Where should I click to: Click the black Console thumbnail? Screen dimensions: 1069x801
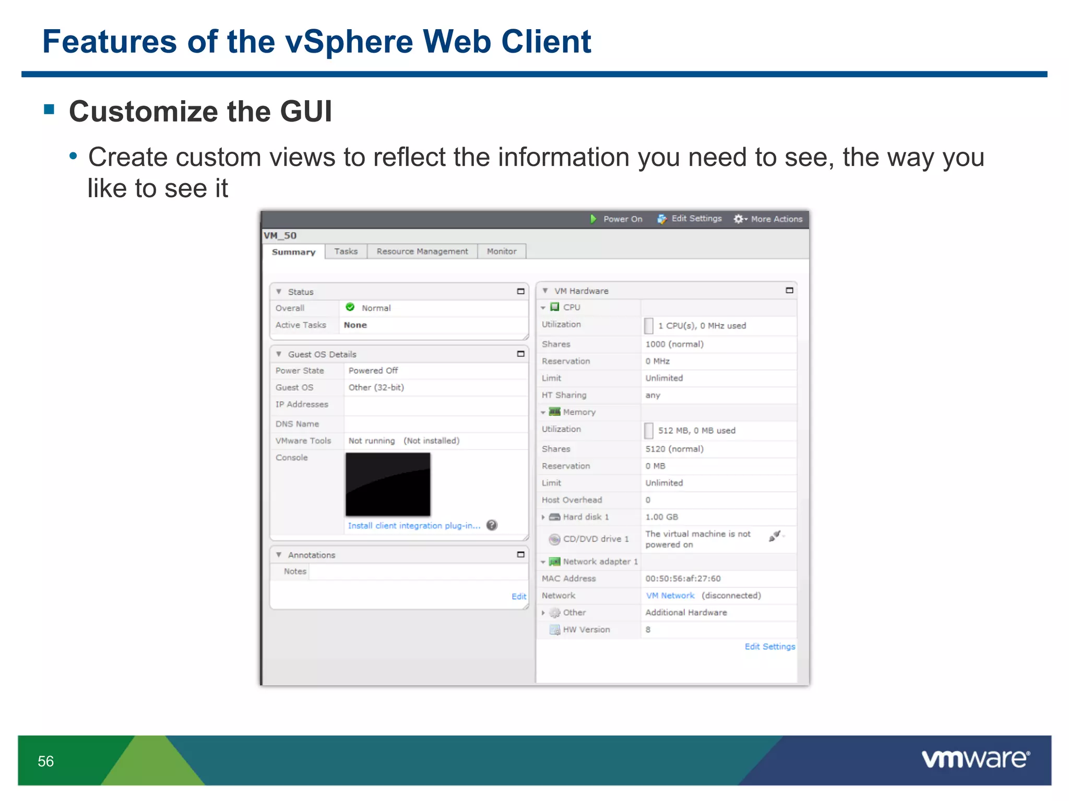coord(388,484)
